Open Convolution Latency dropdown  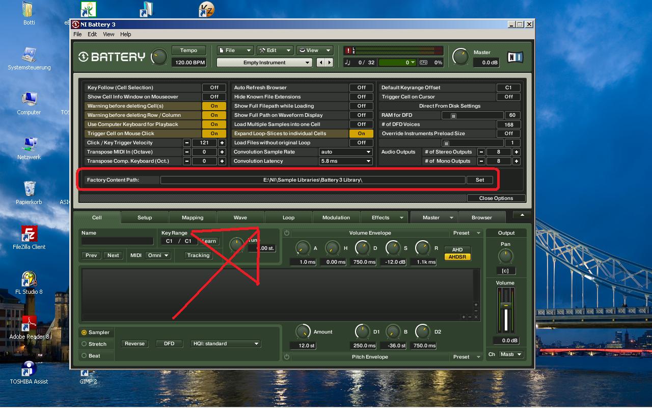(346, 161)
